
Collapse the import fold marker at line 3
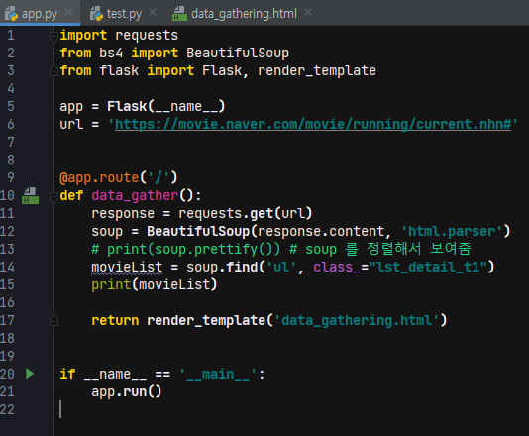coord(53,71)
